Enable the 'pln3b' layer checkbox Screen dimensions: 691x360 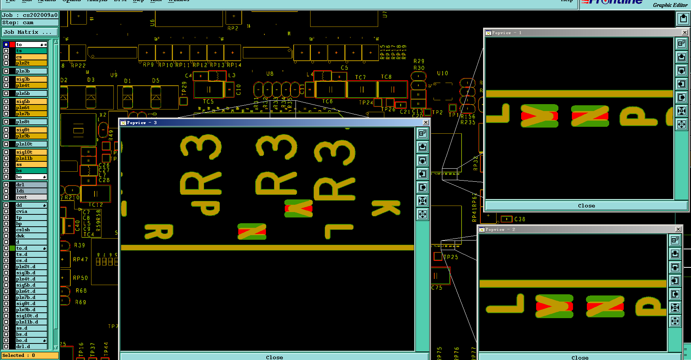point(6,71)
